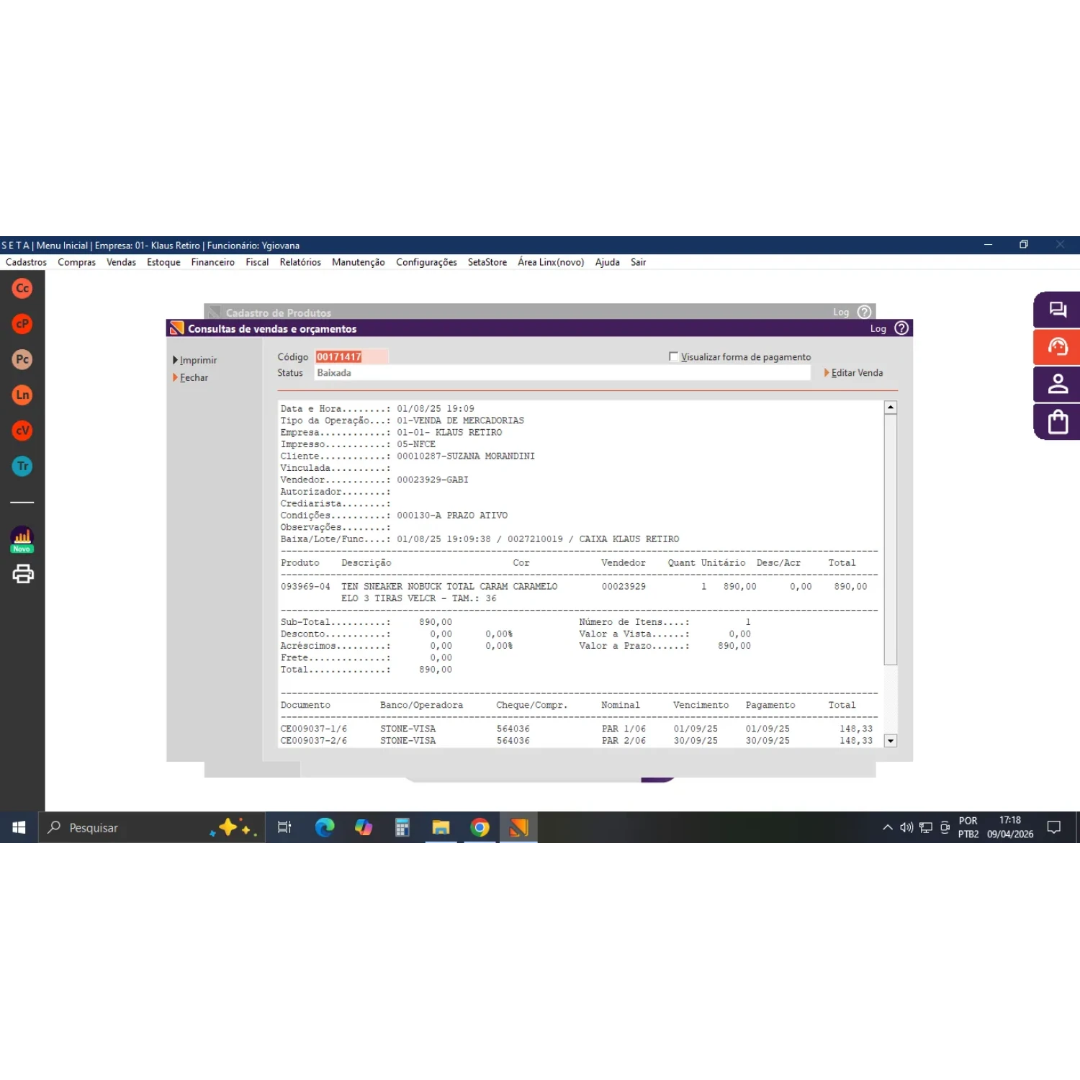Open Google Chrome from the taskbar

point(480,828)
